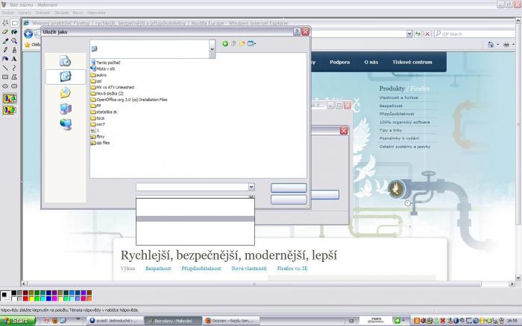
Task: Select the OpenOffice.org 3.0 Installation Files folder
Action: tap(129, 100)
